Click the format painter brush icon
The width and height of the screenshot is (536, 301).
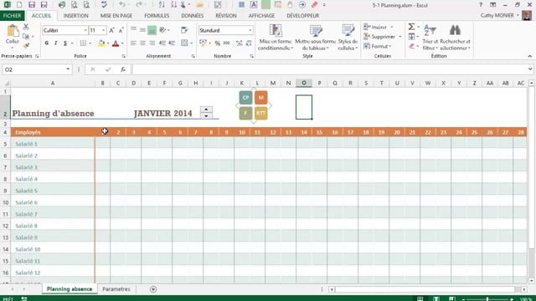tap(26, 45)
